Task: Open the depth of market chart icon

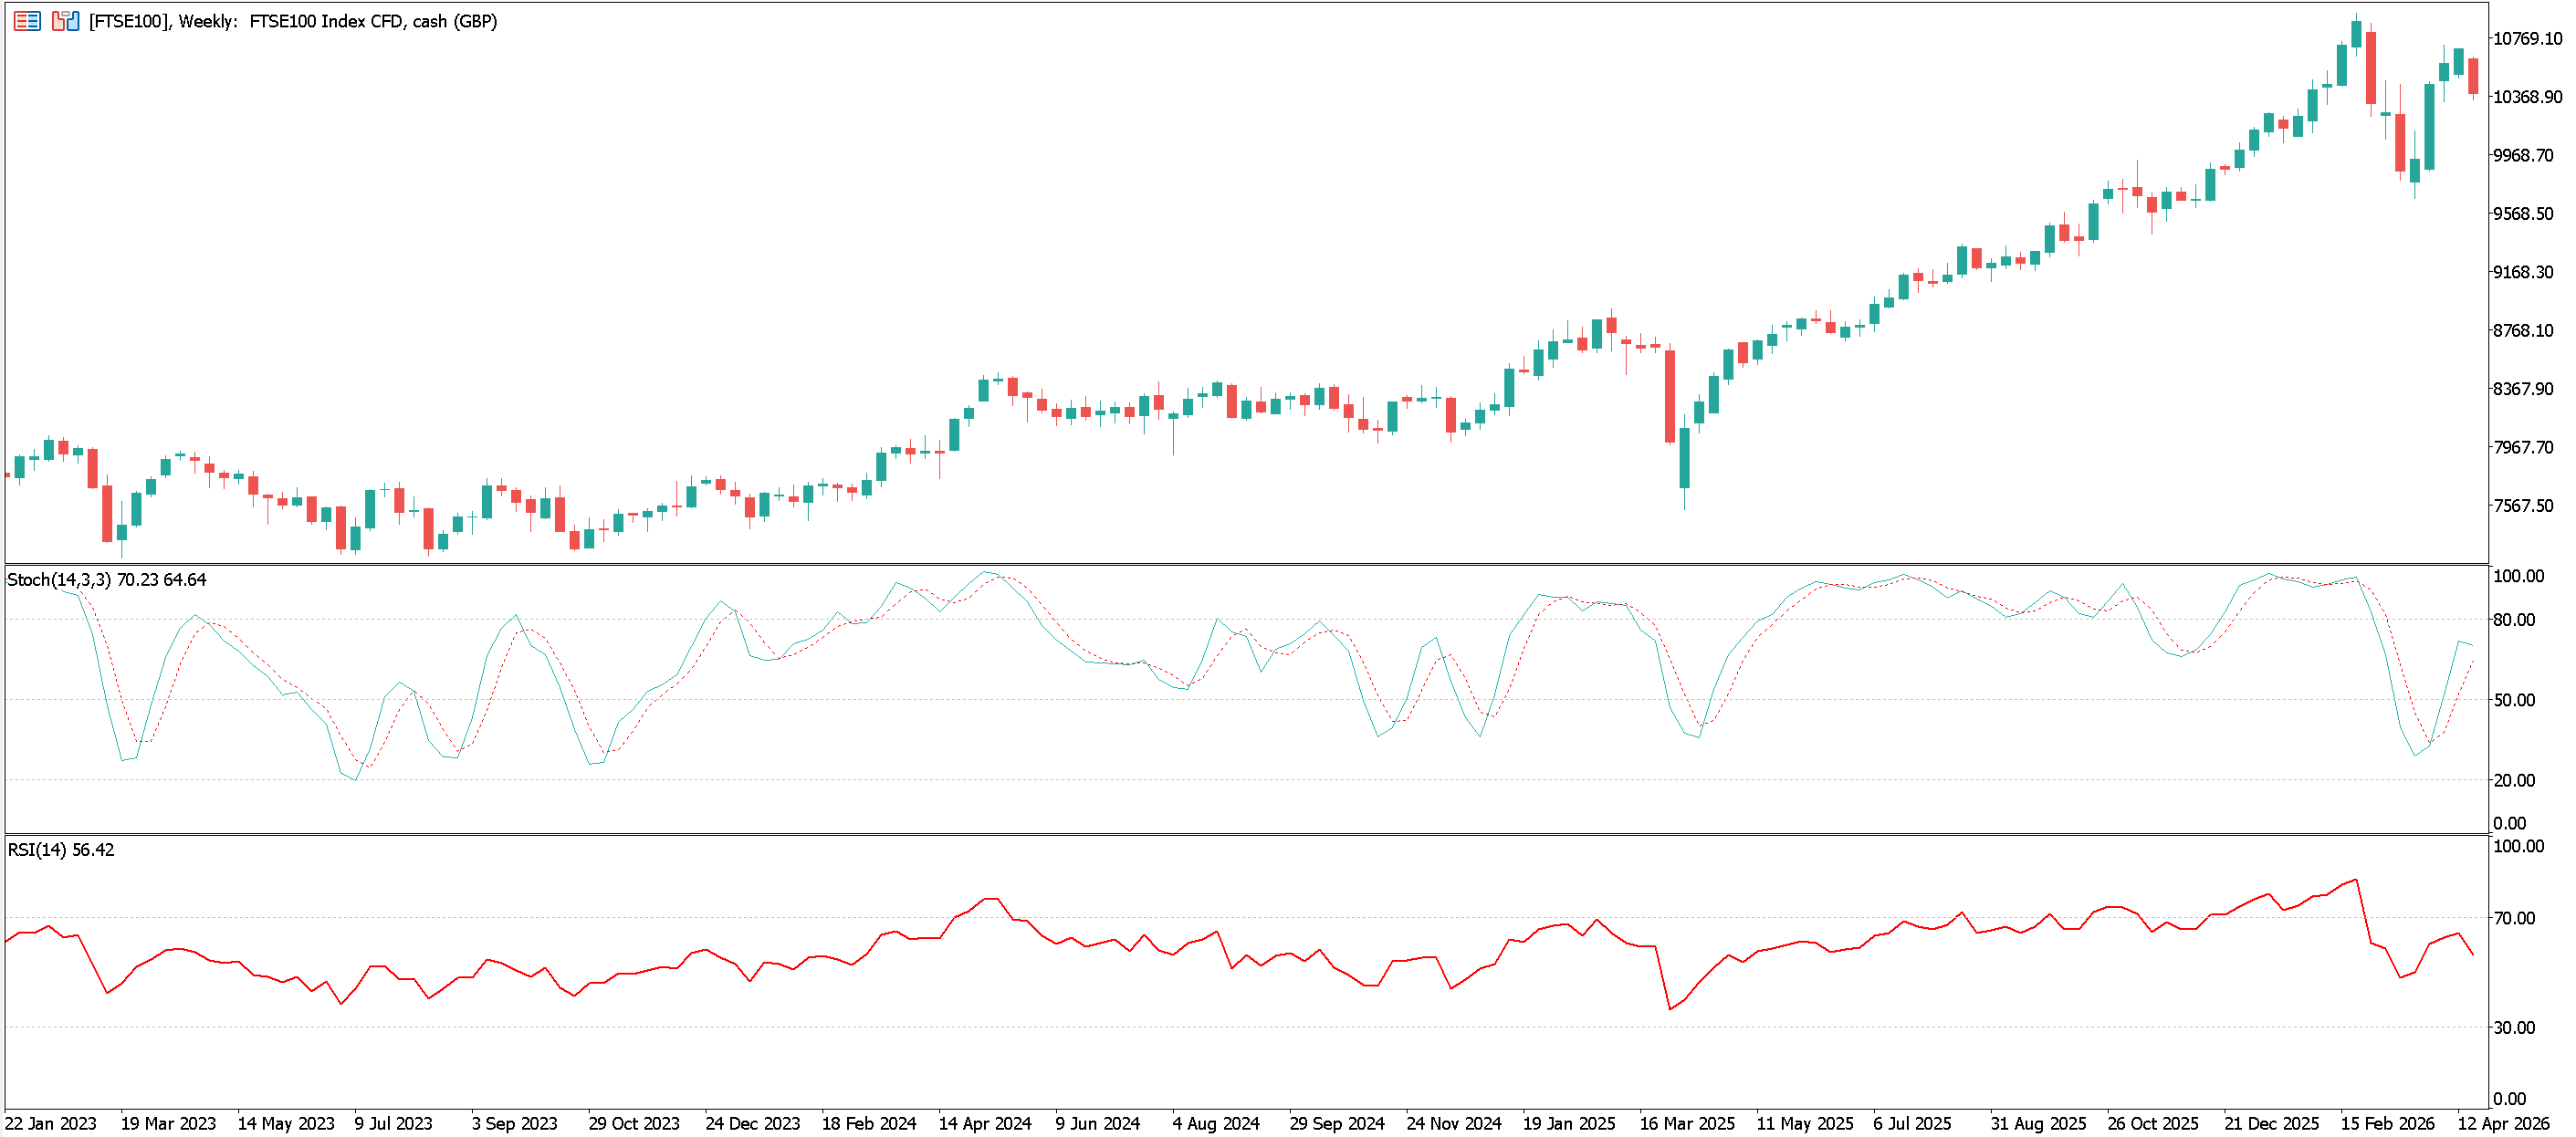Action: (65, 21)
